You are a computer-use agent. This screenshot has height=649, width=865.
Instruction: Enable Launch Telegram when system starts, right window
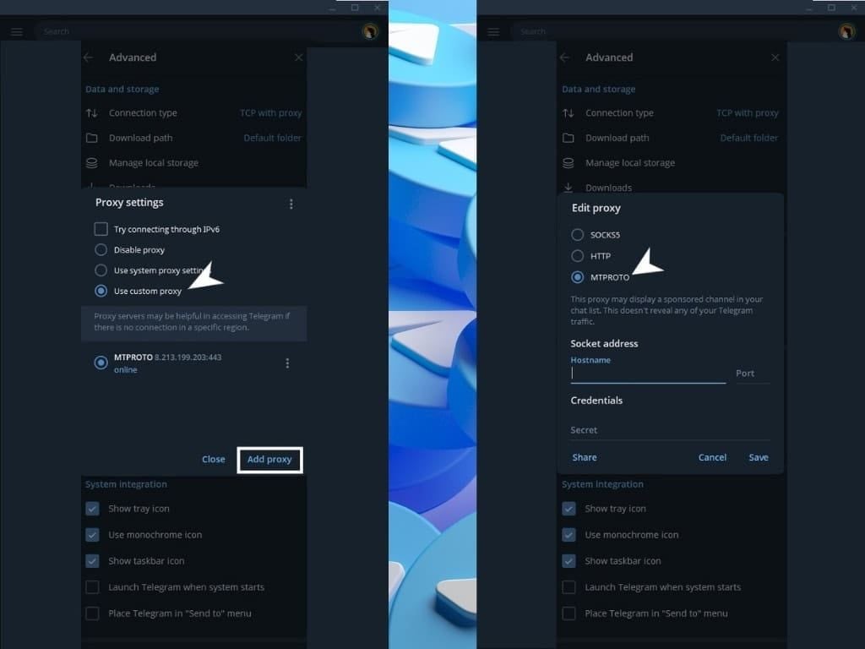pyautogui.click(x=569, y=587)
